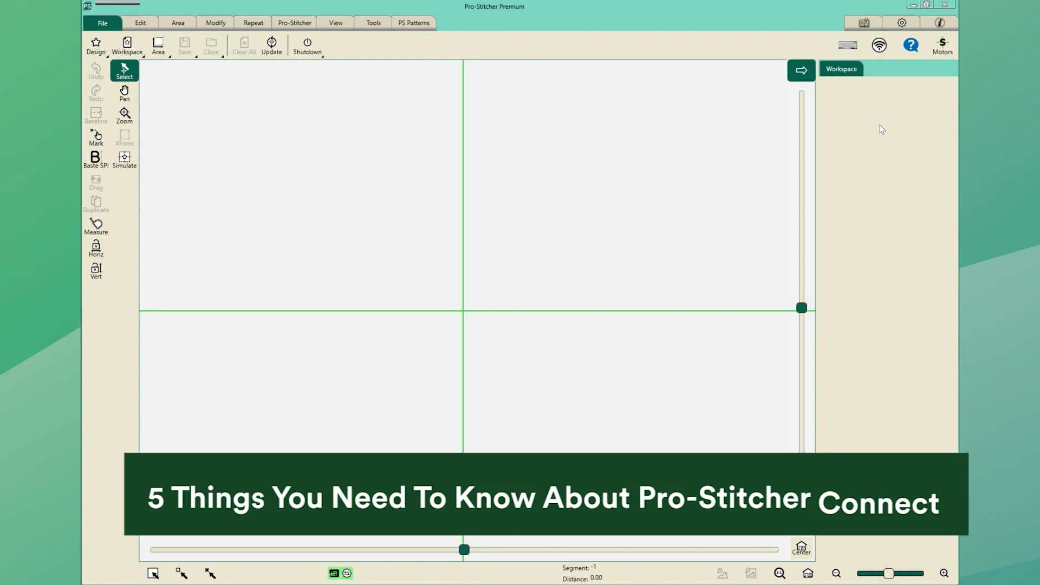The width and height of the screenshot is (1040, 585).
Task: Click the zoom out magnifier icon
Action: pyautogui.click(x=836, y=573)
